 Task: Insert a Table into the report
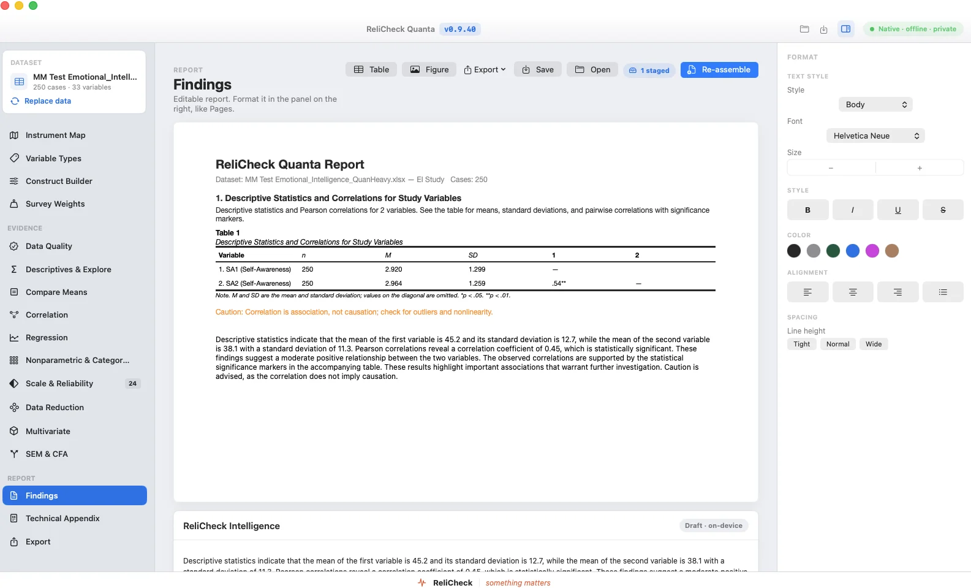pos(371,69)
